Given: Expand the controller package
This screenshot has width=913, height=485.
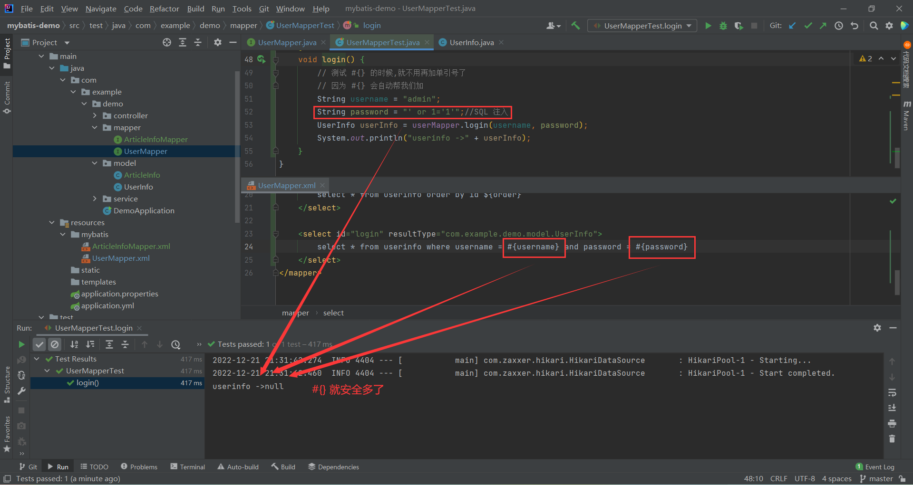Looking at the screenshot, I should 95,115.
